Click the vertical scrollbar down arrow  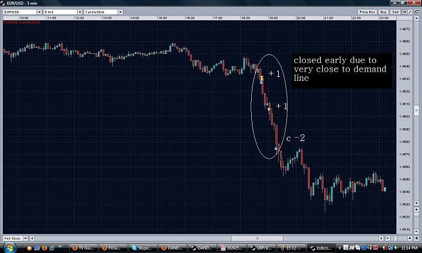pyautogui.click(x=417, y=203)
